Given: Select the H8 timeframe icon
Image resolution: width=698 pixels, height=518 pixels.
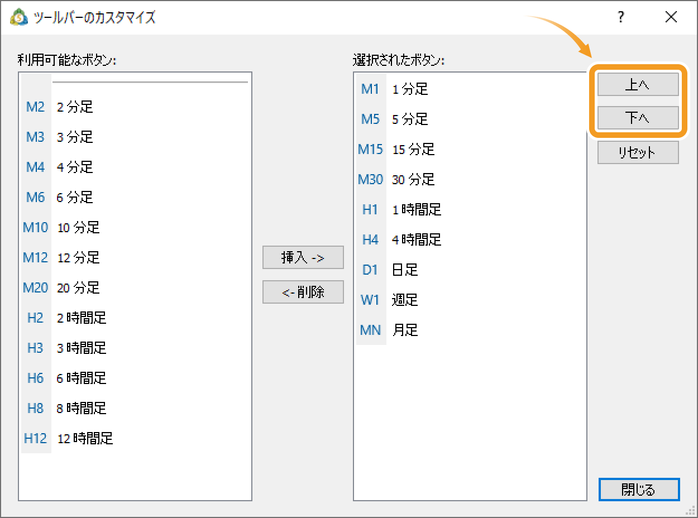Looking at the screenshot, I should click(35, 409).
